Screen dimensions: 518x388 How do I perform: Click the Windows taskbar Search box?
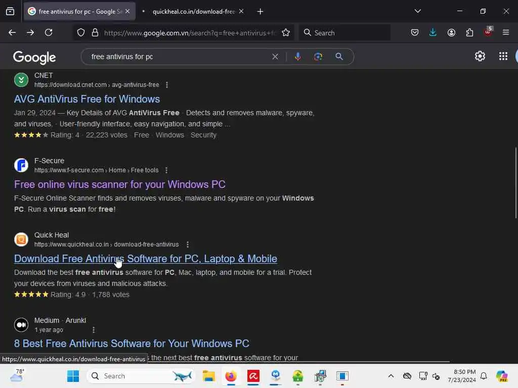click(x=142, y=376)
